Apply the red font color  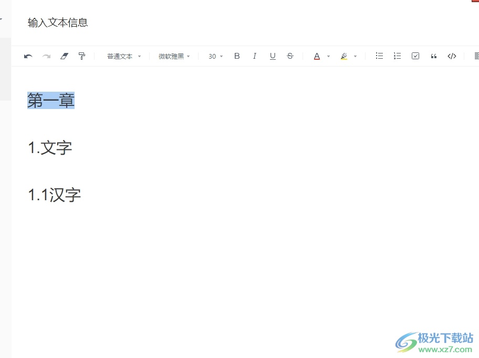click(317, 56)
